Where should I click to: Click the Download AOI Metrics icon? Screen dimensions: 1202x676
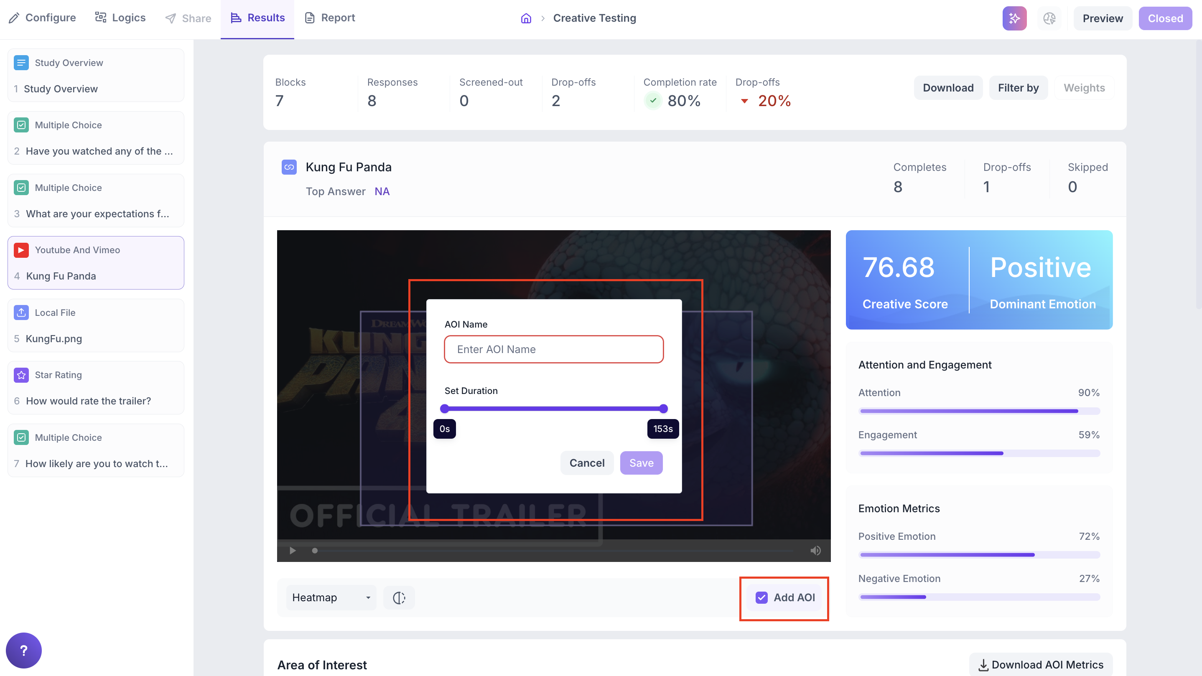pyautogui.click(x=983, y=665)
